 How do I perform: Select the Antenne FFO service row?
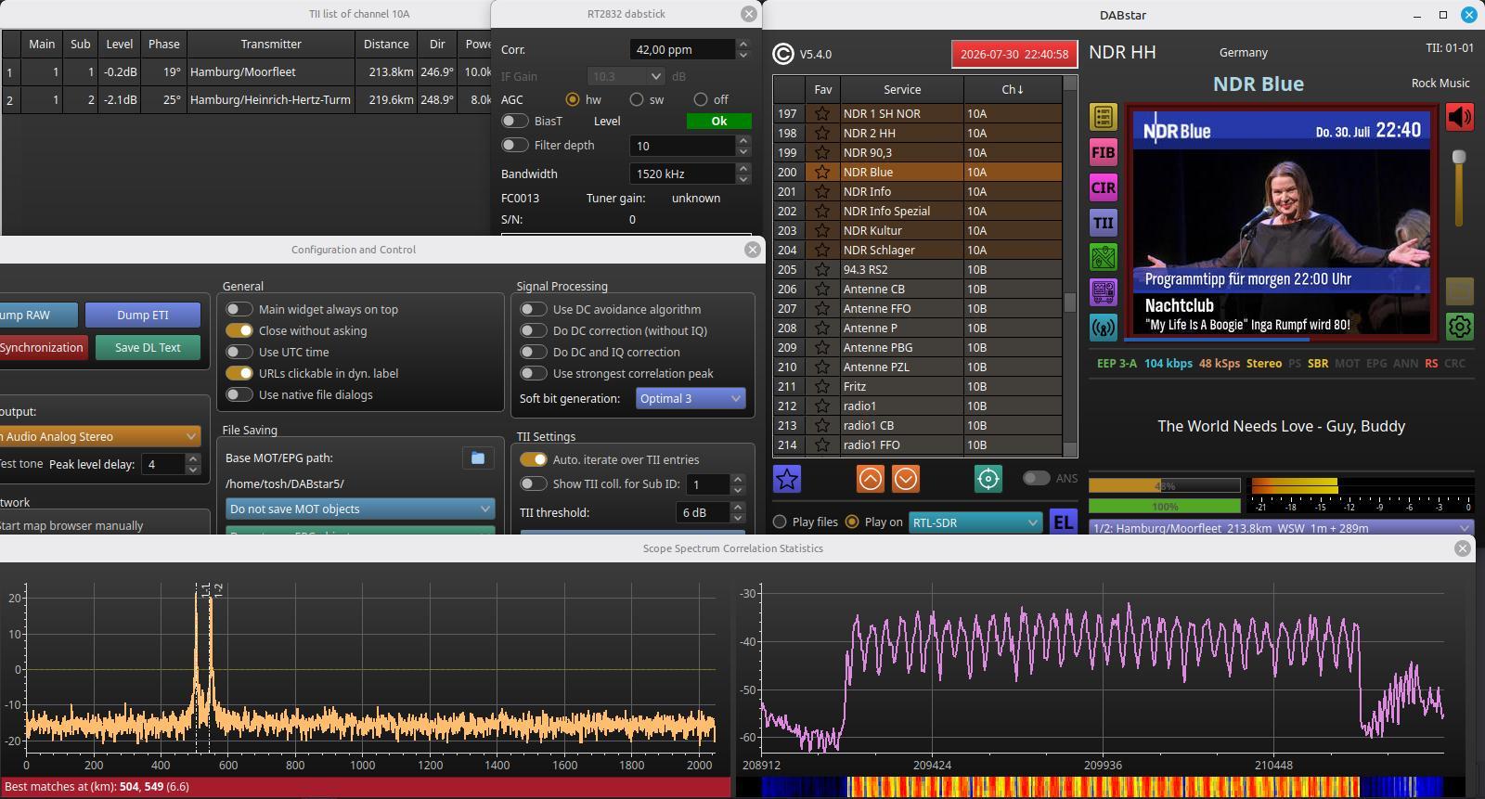click(917, 308)
